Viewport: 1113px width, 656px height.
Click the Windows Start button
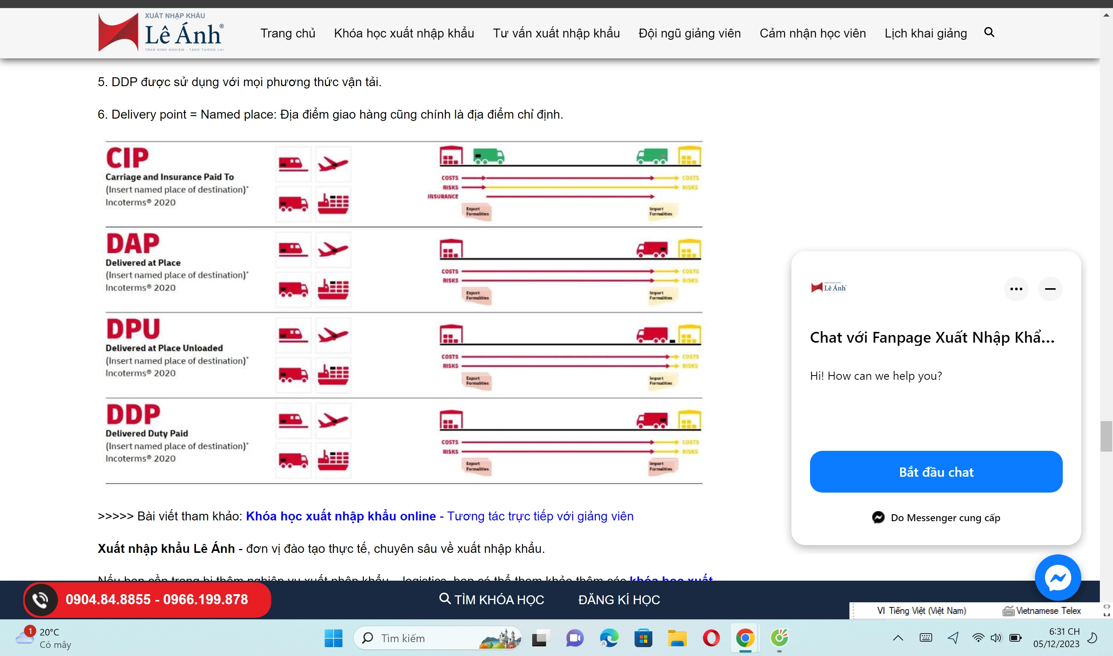[333, 638]
